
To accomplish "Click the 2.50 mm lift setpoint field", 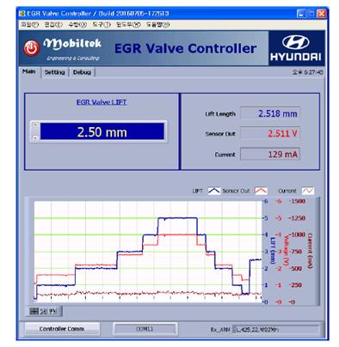I will point(102,131).
